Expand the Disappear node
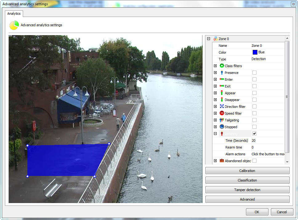The image size is (298, 220). coord(215,100)
